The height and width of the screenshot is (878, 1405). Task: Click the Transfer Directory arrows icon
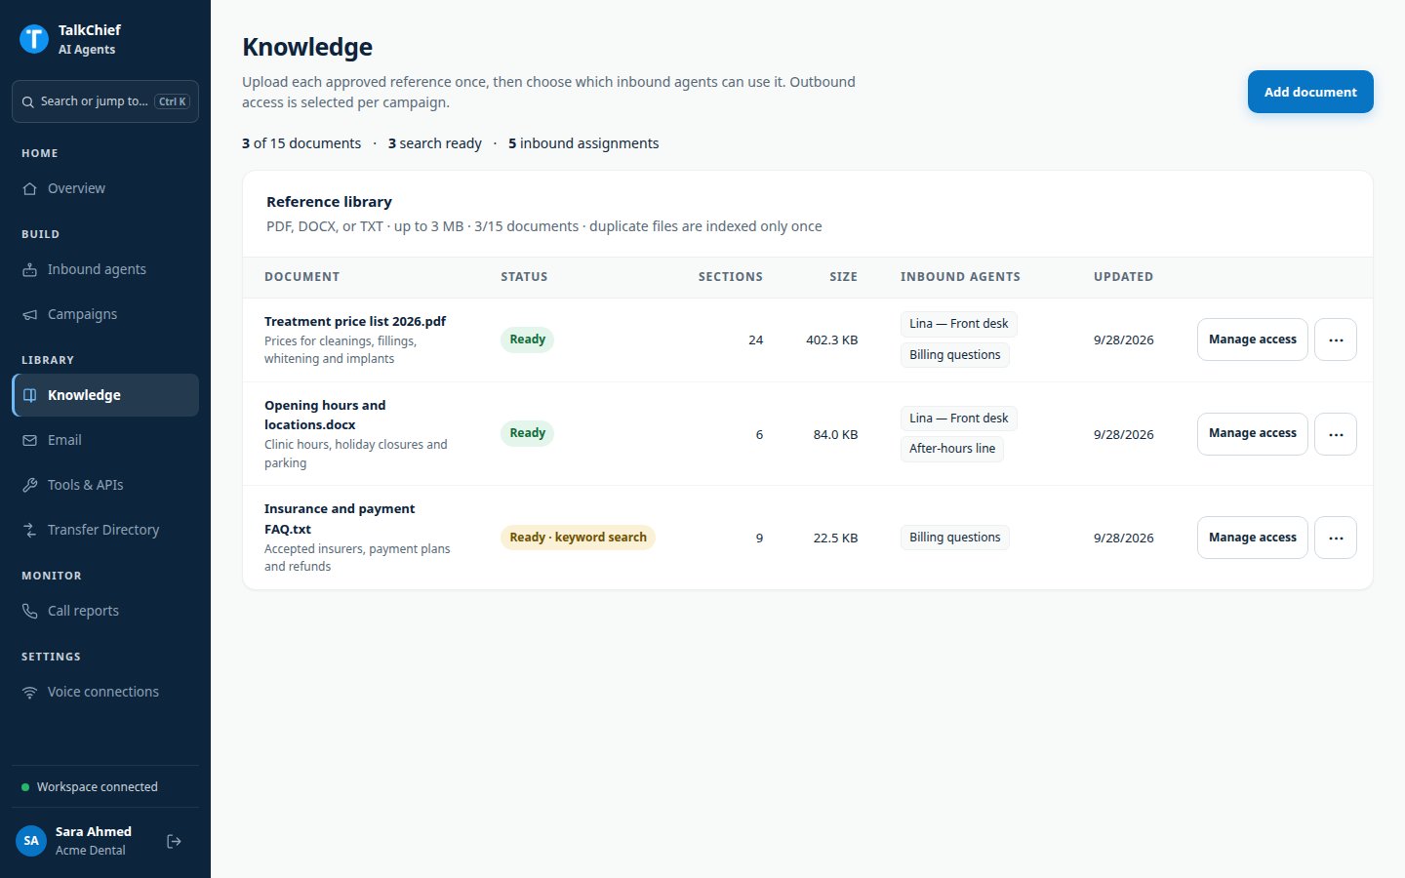(x=30, y=530)
